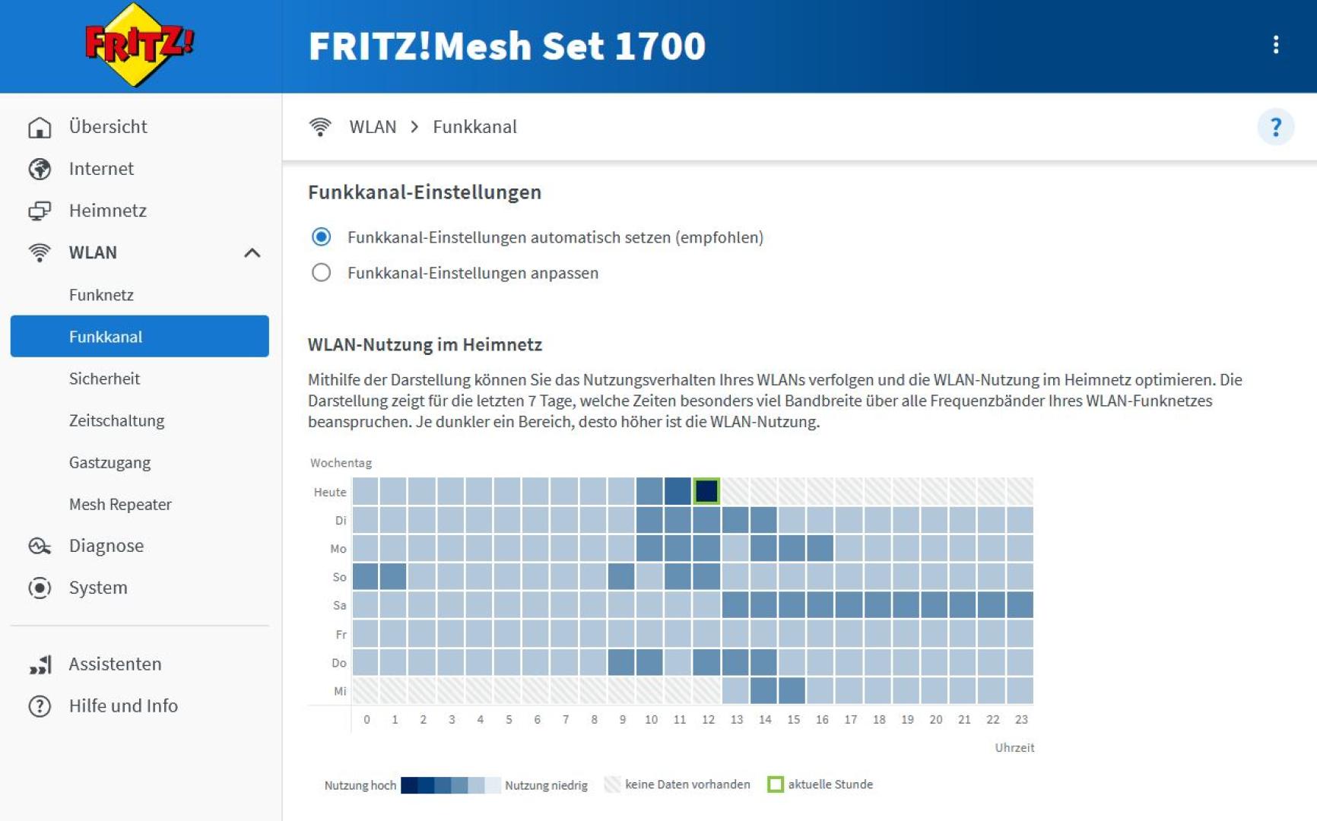This screenshot has height=821, width=1317.
Task: Open the Zeitschaltung menu entry
Action: click(x=116, y=420)
